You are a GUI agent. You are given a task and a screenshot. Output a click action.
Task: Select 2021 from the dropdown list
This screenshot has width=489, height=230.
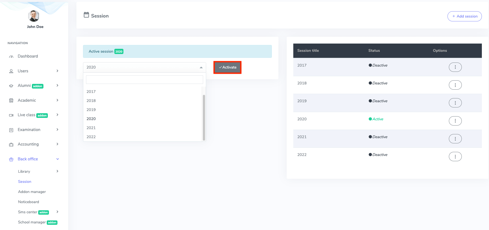[91, 128]
